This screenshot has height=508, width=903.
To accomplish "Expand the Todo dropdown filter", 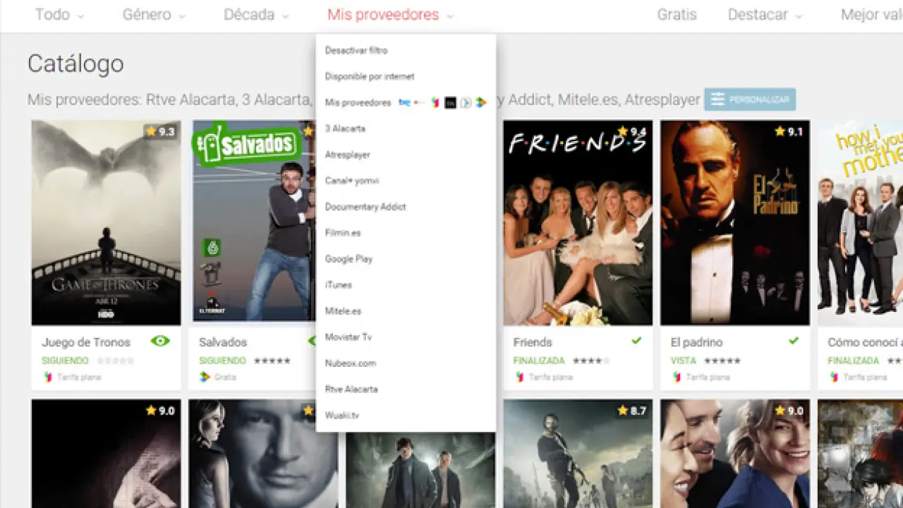I will 59,15.
